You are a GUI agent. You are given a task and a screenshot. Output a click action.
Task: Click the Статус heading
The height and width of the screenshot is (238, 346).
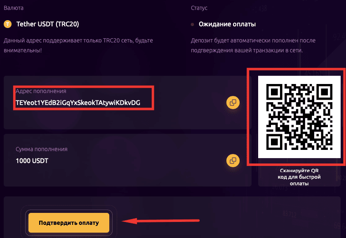click(x=199, y=8)
